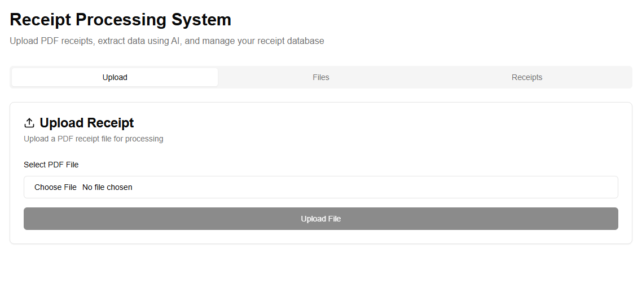Open the Receipts tab
642x288 pixels.
[526, 77]
